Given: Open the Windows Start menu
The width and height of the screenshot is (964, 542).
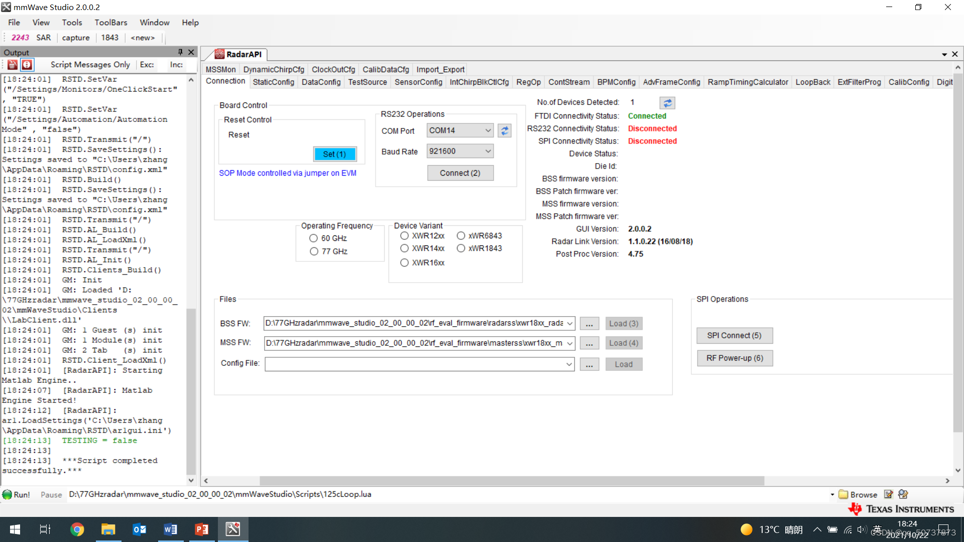Looking at the screenshot, I should point(15,529).
